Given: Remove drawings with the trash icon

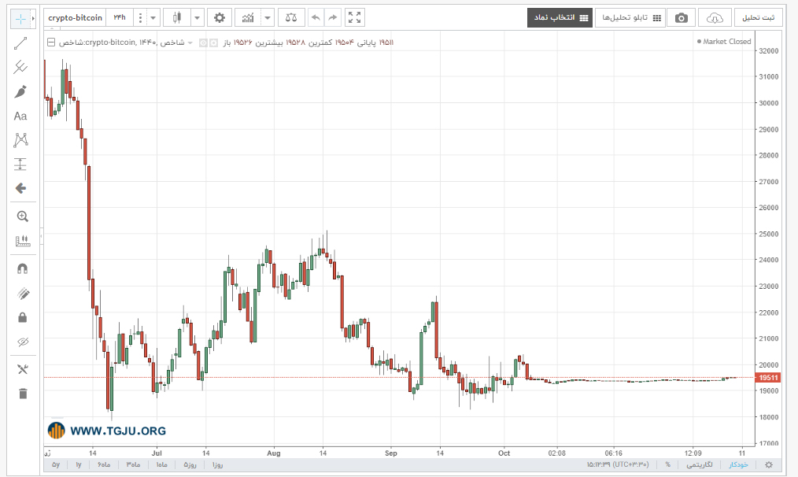Looking at the screenshot, I should pos(23,394).
